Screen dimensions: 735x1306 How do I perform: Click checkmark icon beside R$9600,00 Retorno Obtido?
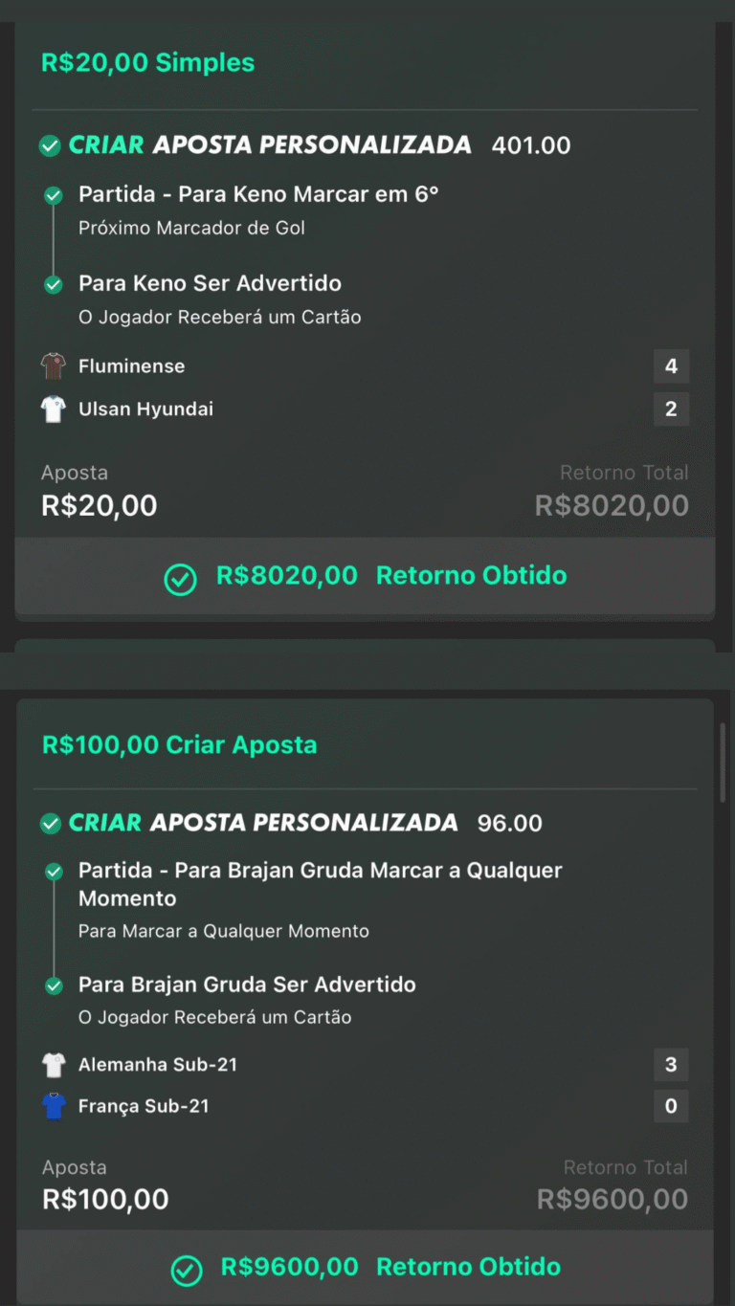pyautogui.click(x=186, y=1270)
